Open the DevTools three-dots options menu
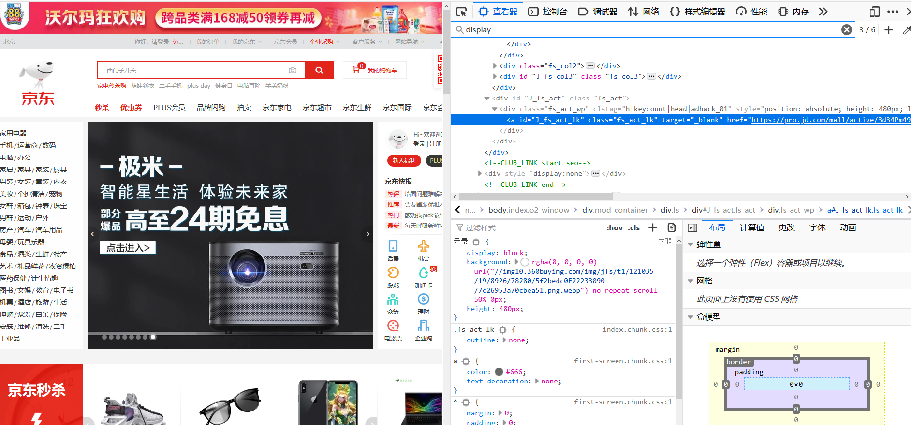Screen dimensions: 911x425 (x=893, y=12)
